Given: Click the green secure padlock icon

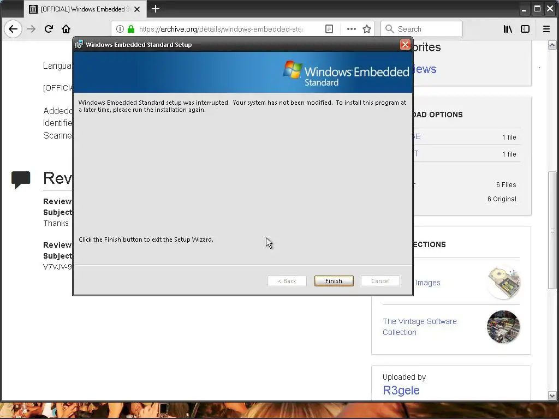Looking at the screenshot, I should [131, 29].
